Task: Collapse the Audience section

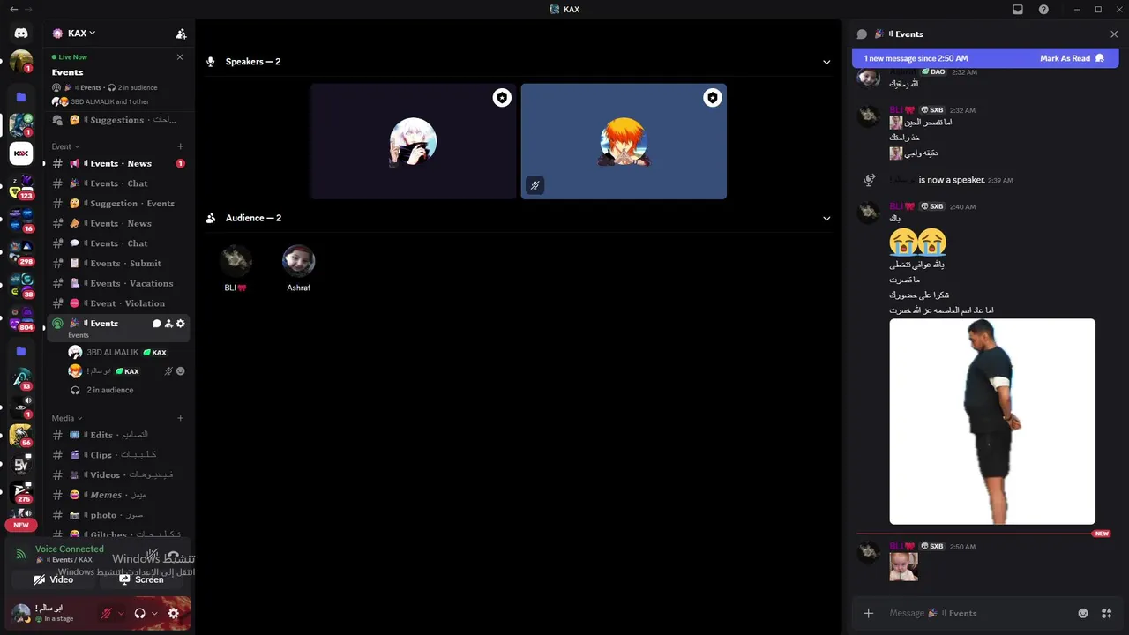Action: [x=826, y=218]
